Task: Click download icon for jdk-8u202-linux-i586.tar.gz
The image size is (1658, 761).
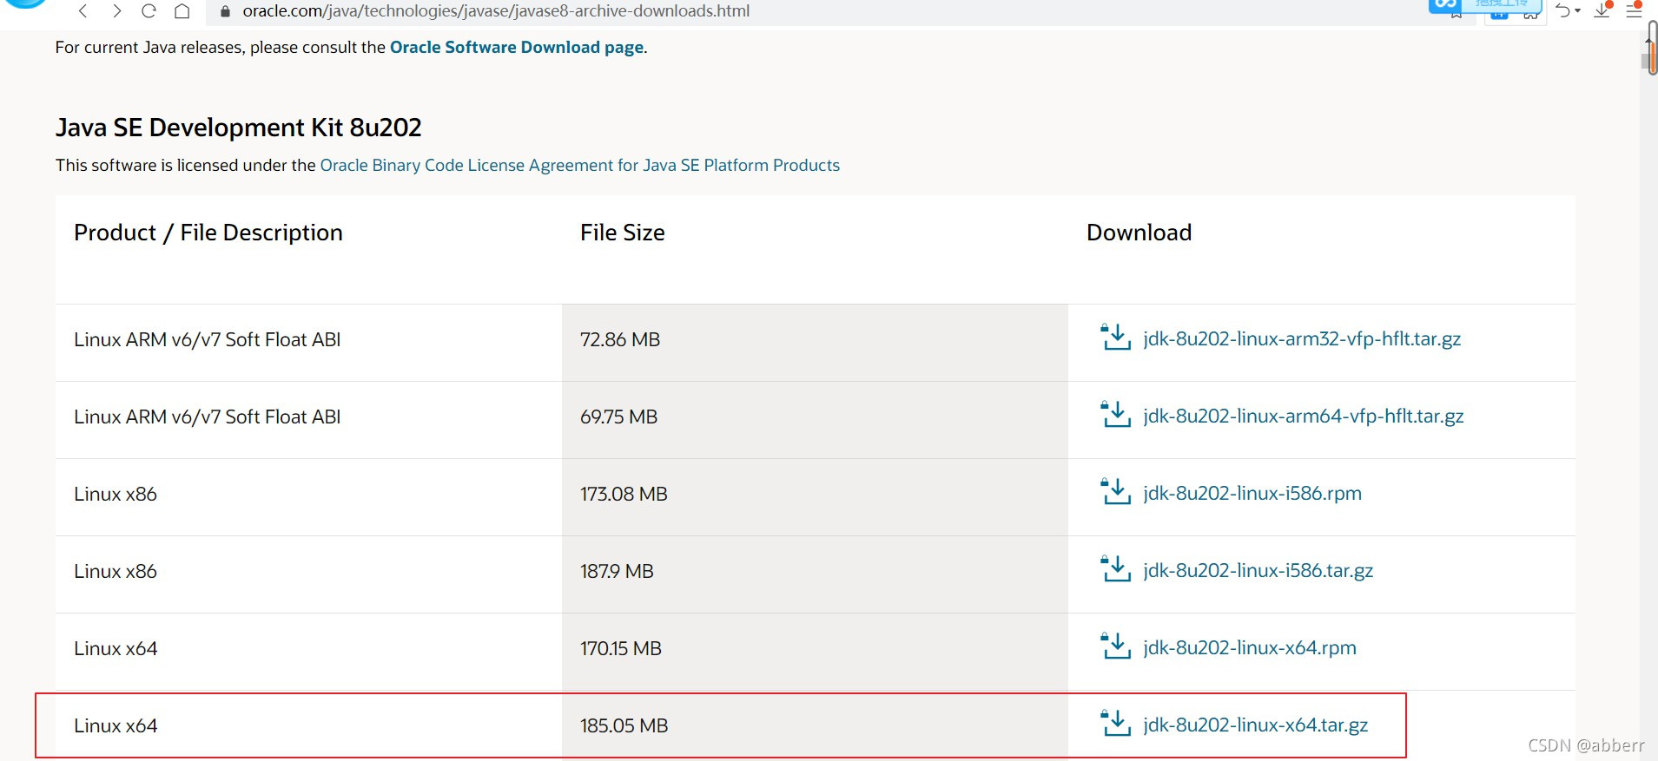Action: [1115, 569]
